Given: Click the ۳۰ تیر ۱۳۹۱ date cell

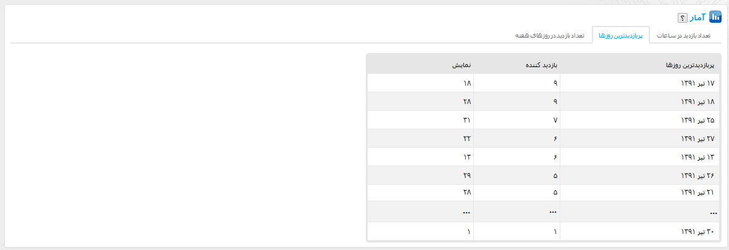Looking at the screenshot, I should pos(696,232).
